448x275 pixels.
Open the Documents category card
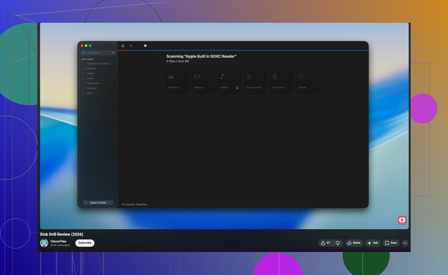pos(256,83)
